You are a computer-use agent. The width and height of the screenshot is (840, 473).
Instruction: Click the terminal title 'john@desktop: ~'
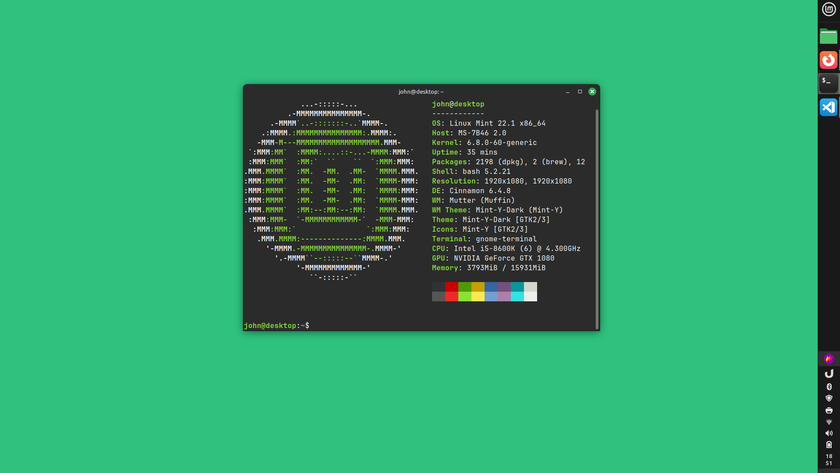point(421,92)
